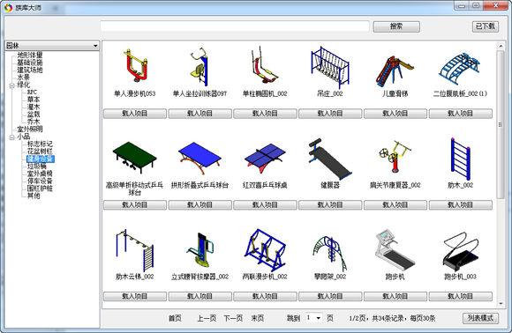This screenshot has width=512, height=333.
Task: Select 建筑场地 in category tree
Action: coord(30,70)
